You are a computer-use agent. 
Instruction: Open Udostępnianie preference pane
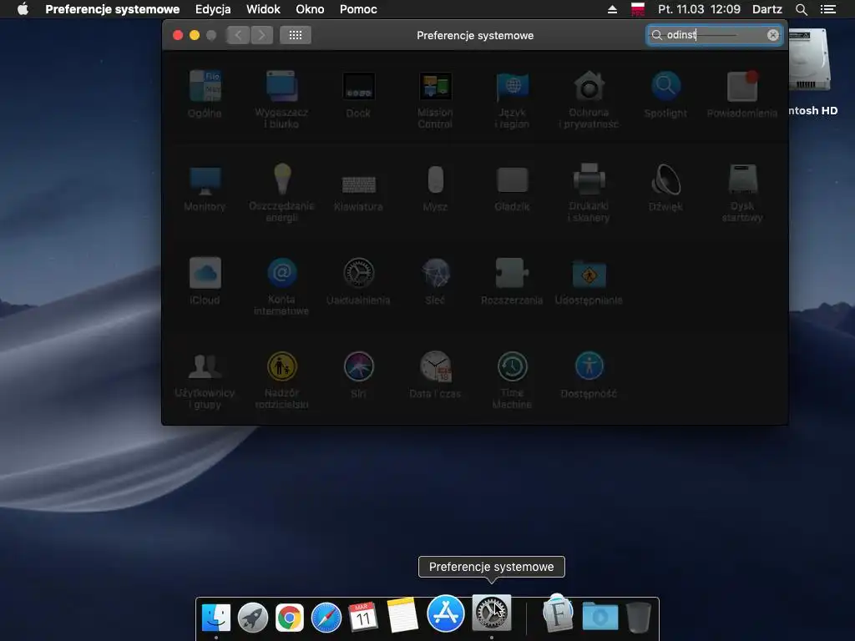click(589, 281)
